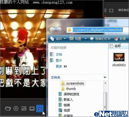The height and width of the screenshot is (117, 129).
Task: Select 保存的游戏 folder in tree
Action: tap(69, 94)
